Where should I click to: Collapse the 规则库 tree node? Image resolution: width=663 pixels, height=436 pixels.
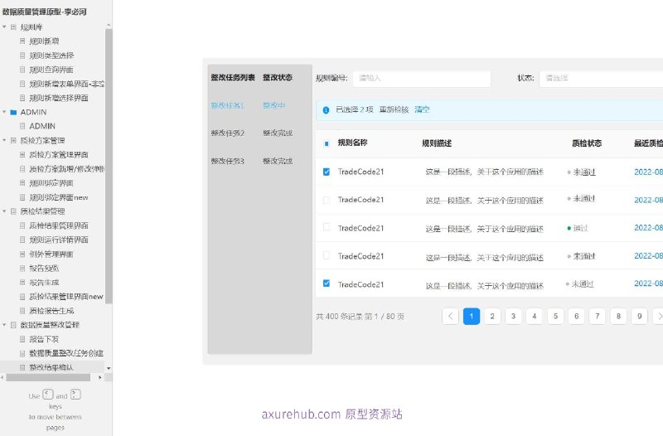(x=4, y=27)
